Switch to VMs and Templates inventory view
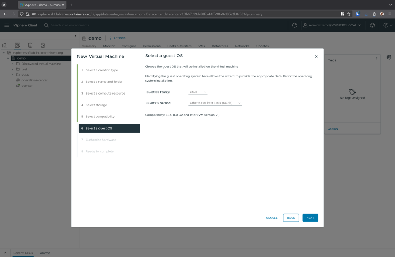 pyautogui.click(x=17, y=45)
